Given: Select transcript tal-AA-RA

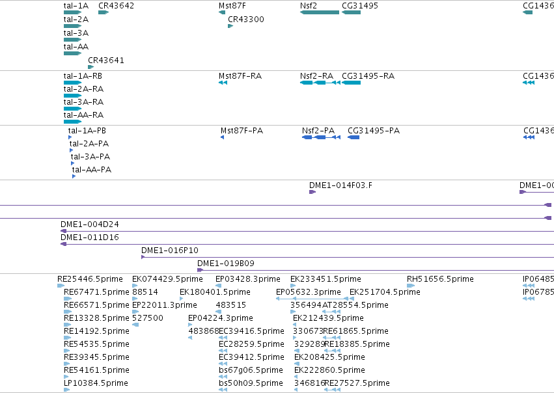Looking at the screenshot, I should click(72, 122).
